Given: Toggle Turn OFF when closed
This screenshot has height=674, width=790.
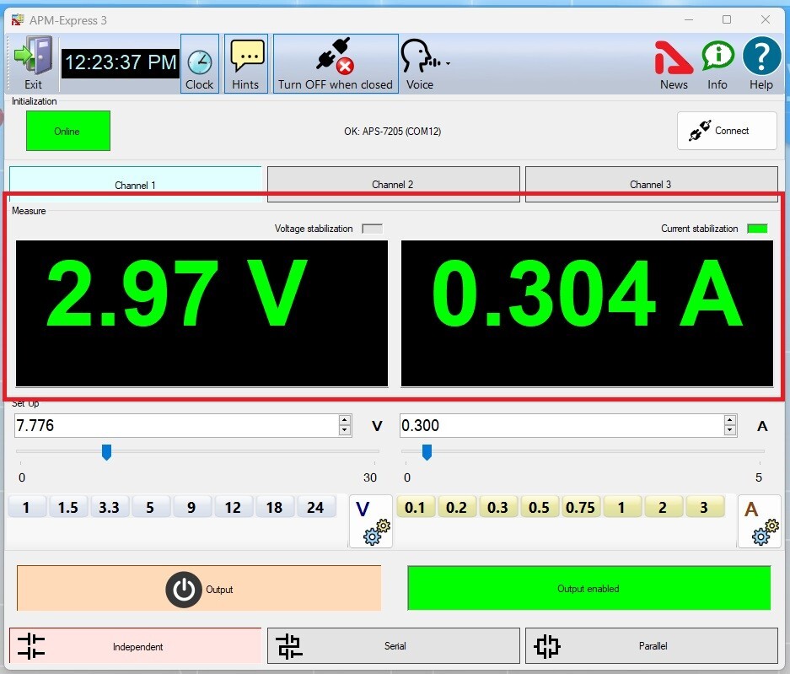Looking at the screenshot, I should [336, 64].
